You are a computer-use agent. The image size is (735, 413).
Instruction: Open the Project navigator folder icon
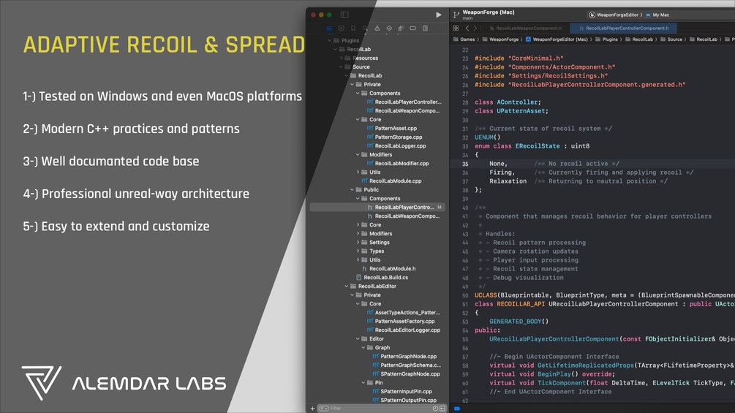[x=330, y=28]
